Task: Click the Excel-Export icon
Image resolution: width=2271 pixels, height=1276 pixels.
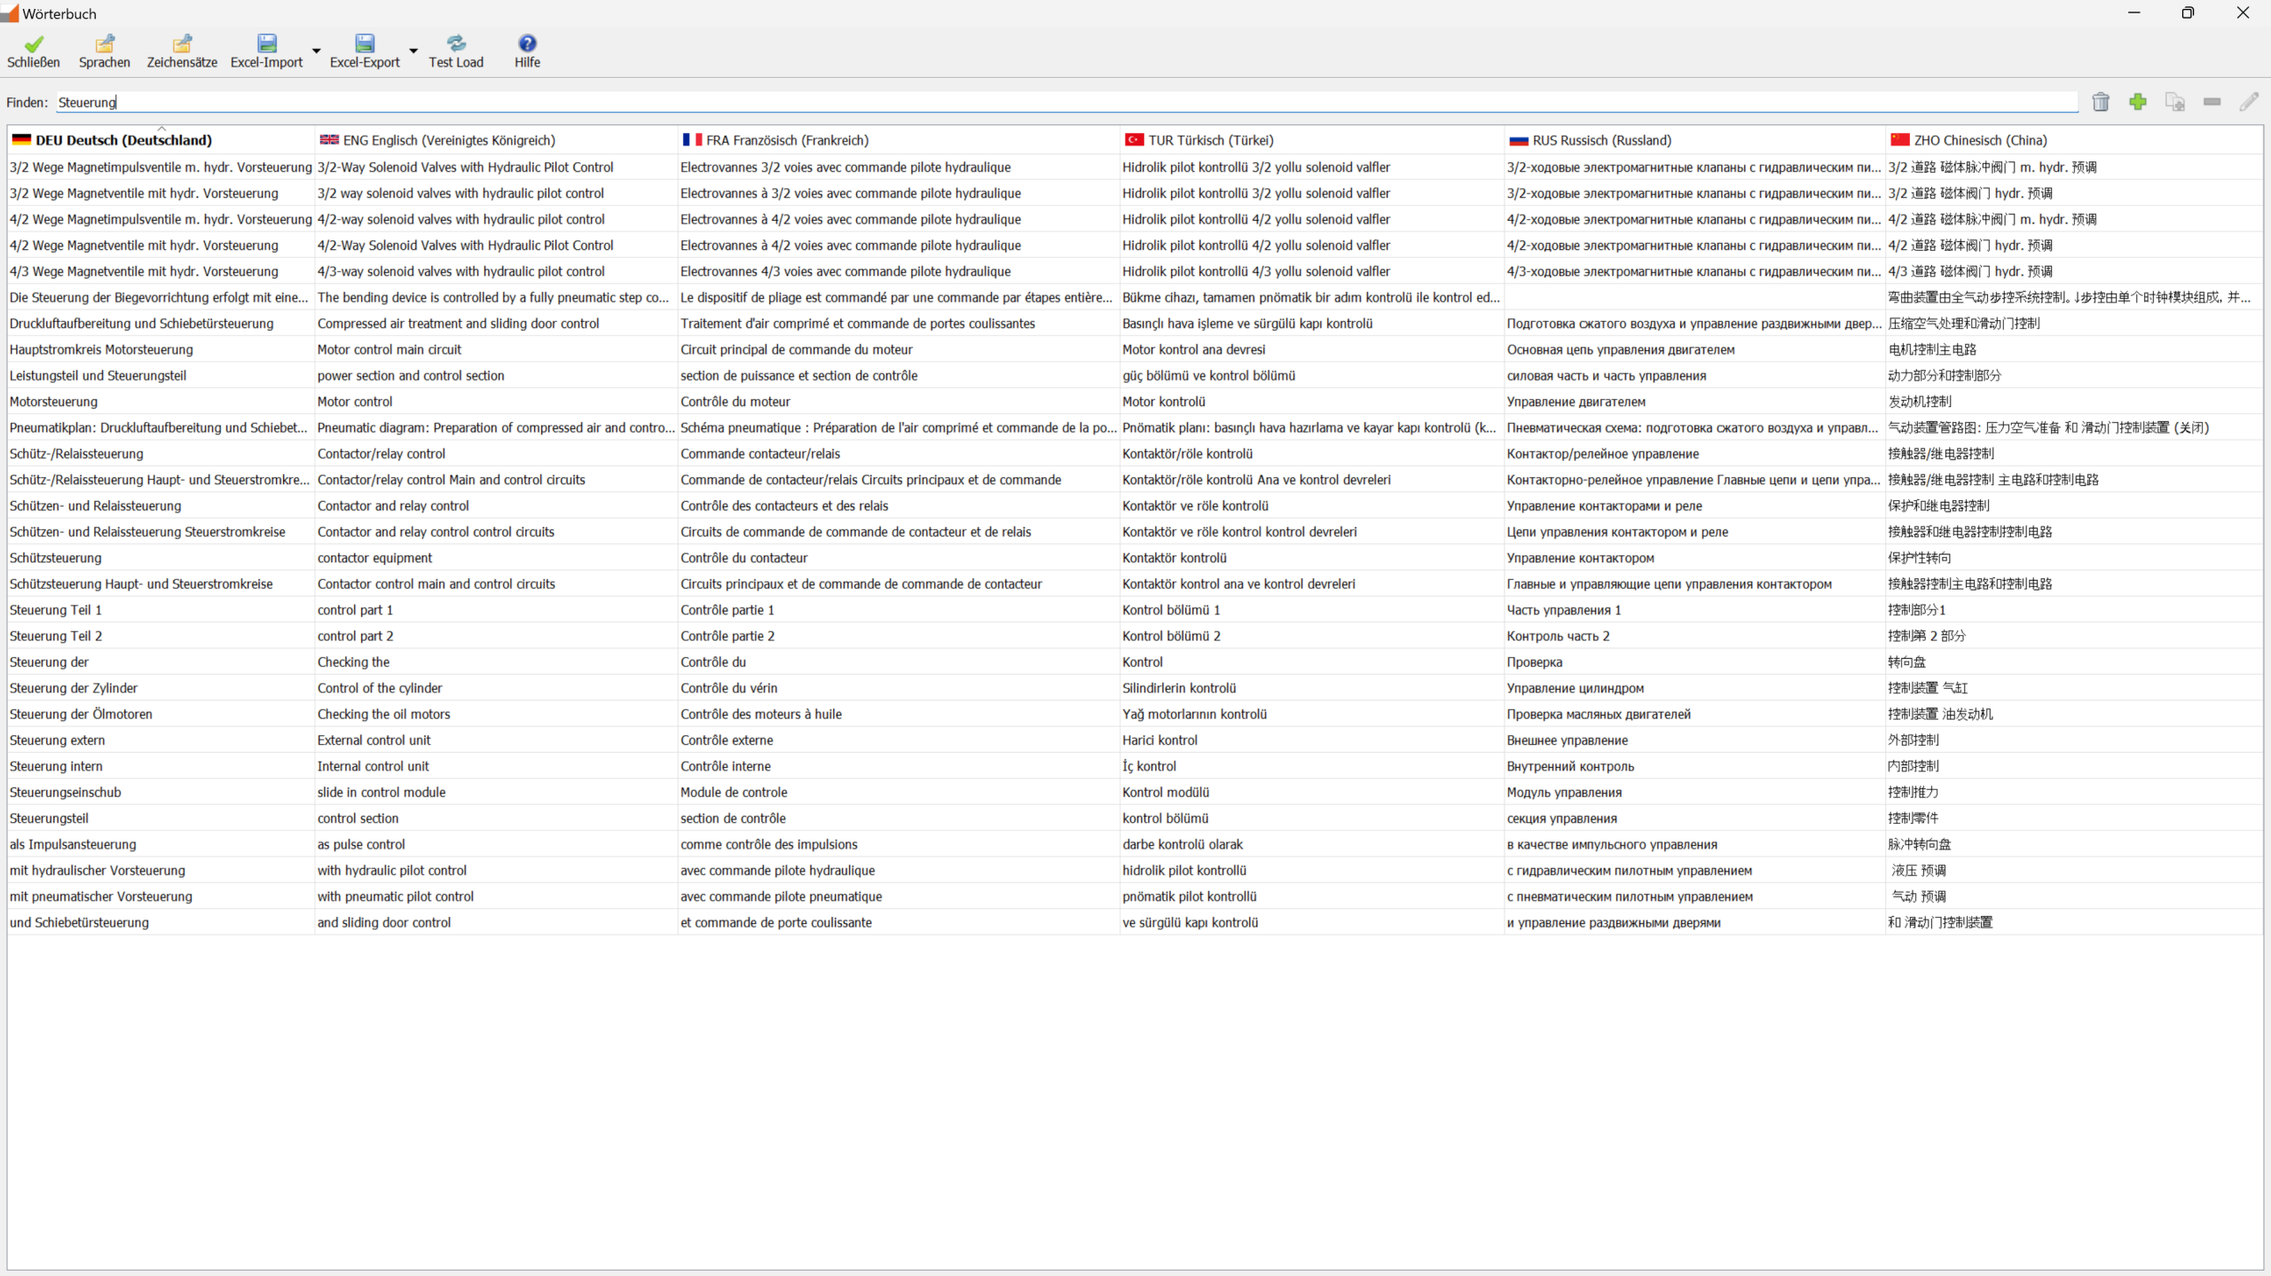Action: [365, 43]
